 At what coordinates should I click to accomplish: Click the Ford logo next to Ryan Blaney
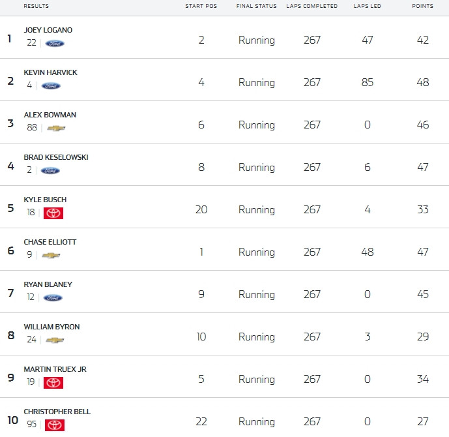53,298
